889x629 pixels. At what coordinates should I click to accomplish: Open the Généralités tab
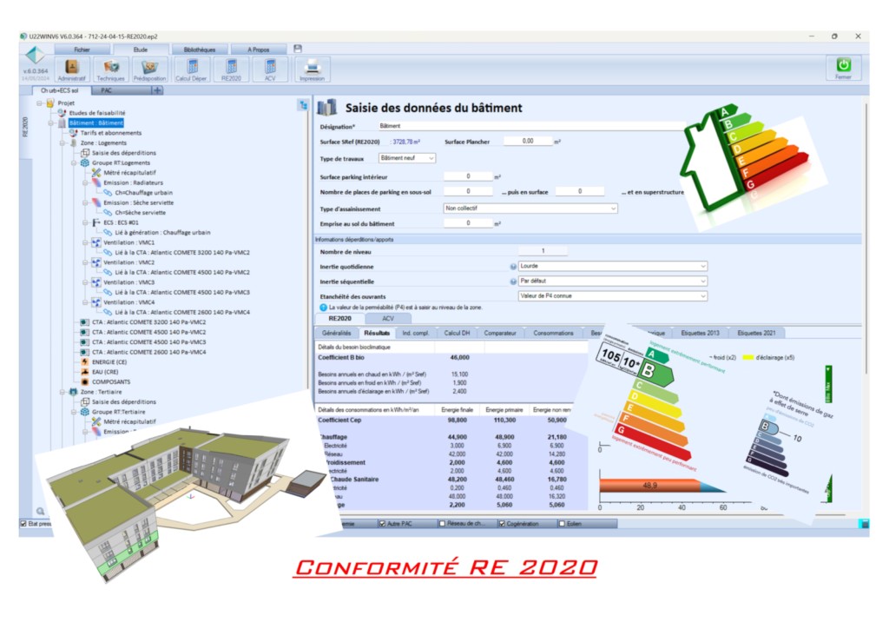point(336,333)
